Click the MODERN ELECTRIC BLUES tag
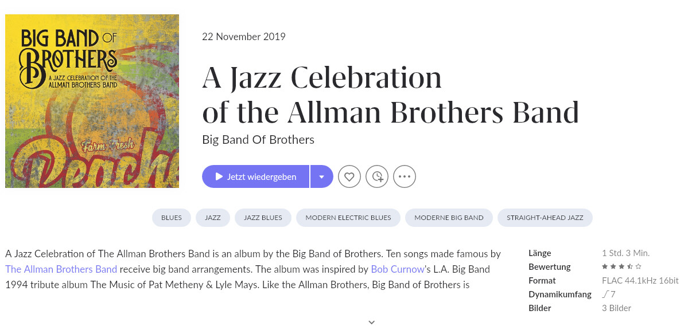Viewport: 684px width, 330px height. coord(348,218)
